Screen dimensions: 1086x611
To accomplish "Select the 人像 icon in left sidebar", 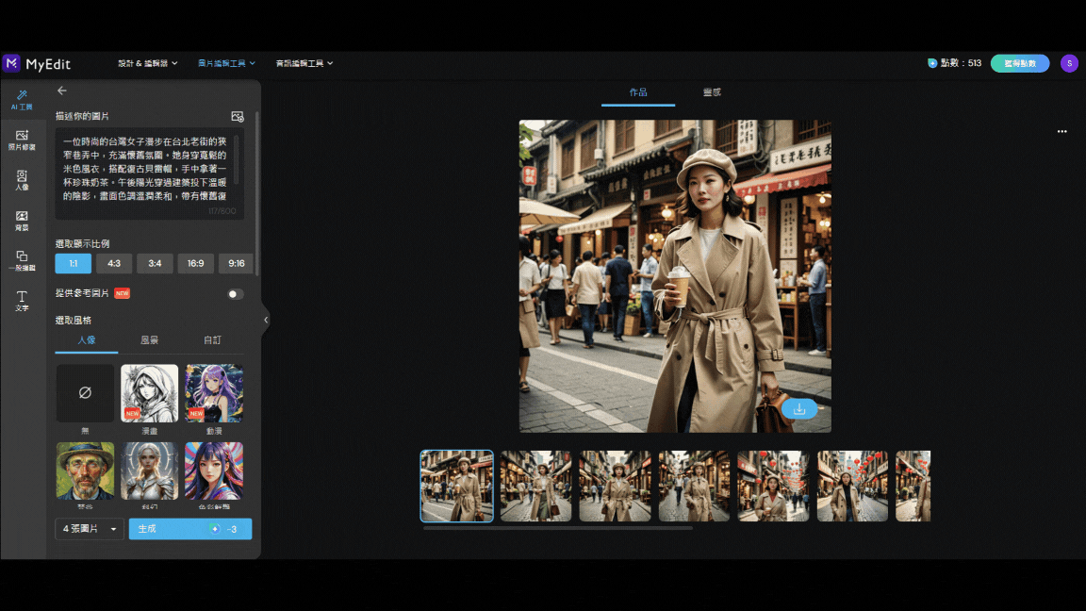I will [22, 180].
